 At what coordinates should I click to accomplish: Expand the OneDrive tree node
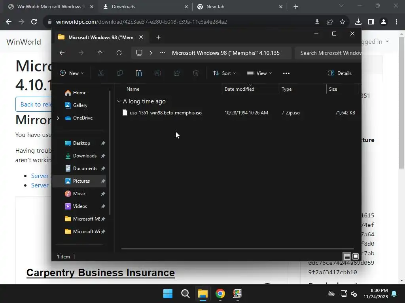(x=58, y=118)
